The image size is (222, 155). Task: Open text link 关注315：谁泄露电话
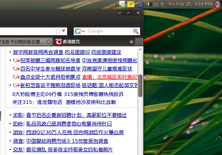pos(37,102)
